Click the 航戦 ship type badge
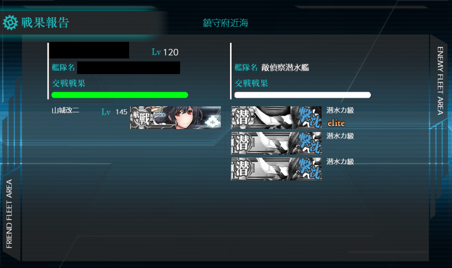 click(x=141, y=118)
